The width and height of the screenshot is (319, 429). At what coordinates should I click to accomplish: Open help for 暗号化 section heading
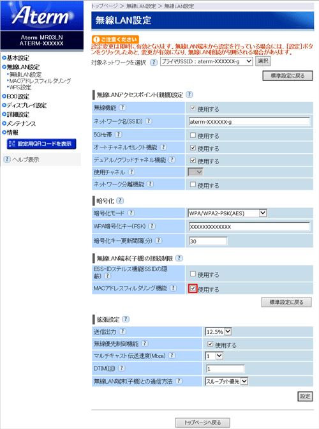click(x=120, y=200)
